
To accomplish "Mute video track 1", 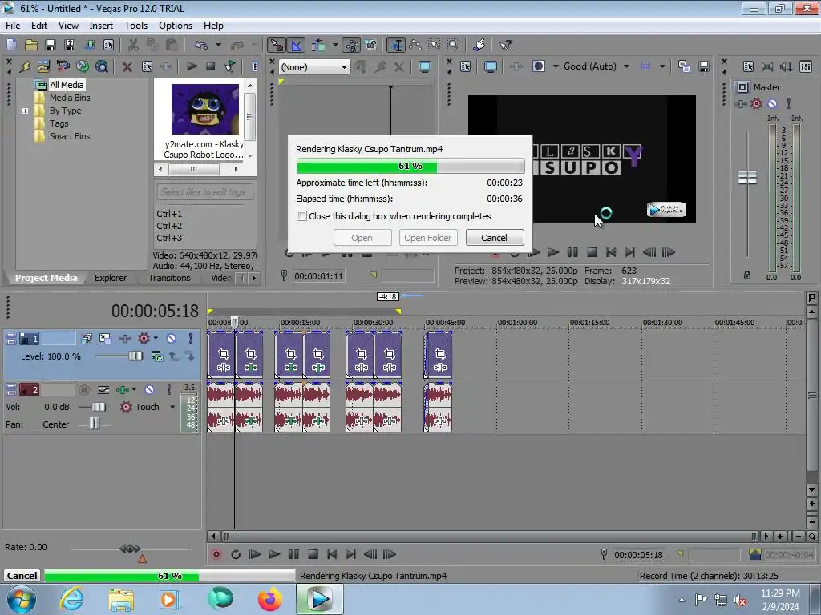I will (172, 339).
